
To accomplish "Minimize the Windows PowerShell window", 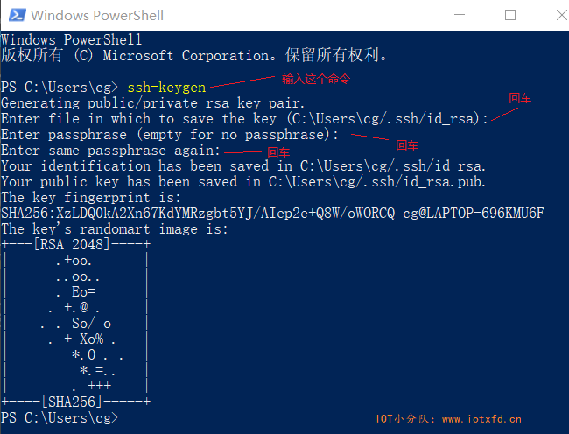I will coord(460,15).
